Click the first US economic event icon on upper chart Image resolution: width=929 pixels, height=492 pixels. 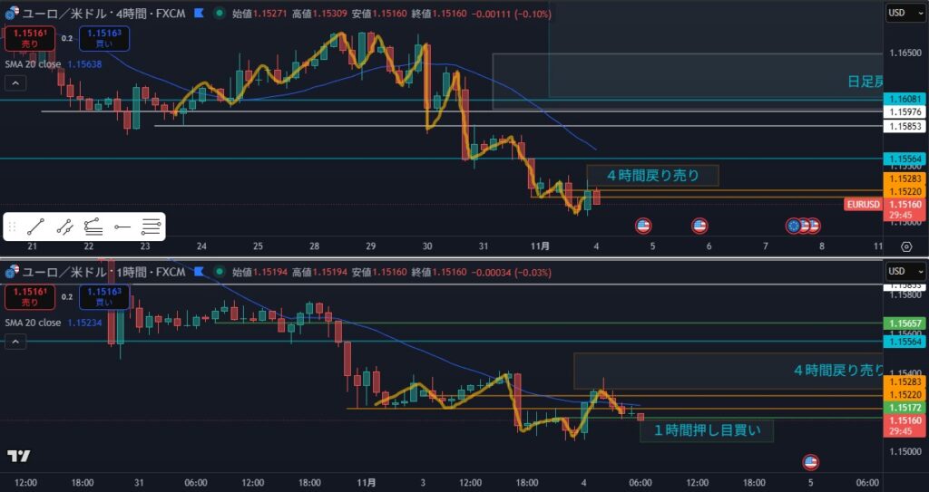tap(643, 226)
